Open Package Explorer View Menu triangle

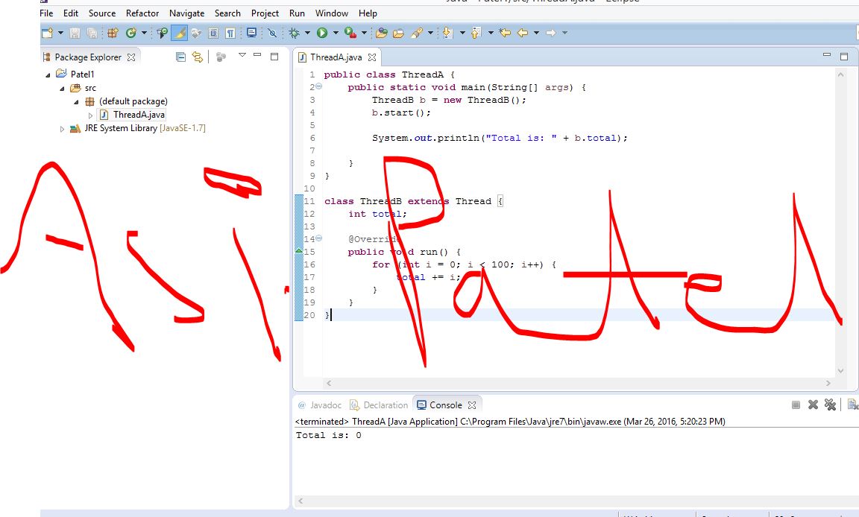click(x=242, y=55)
